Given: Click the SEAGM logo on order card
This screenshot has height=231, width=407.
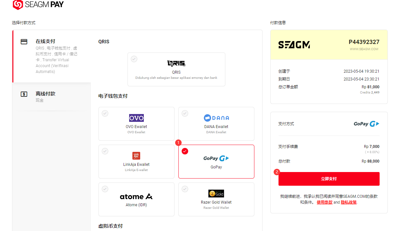Looking at the screenshot, I should click(x=294, y=45).
